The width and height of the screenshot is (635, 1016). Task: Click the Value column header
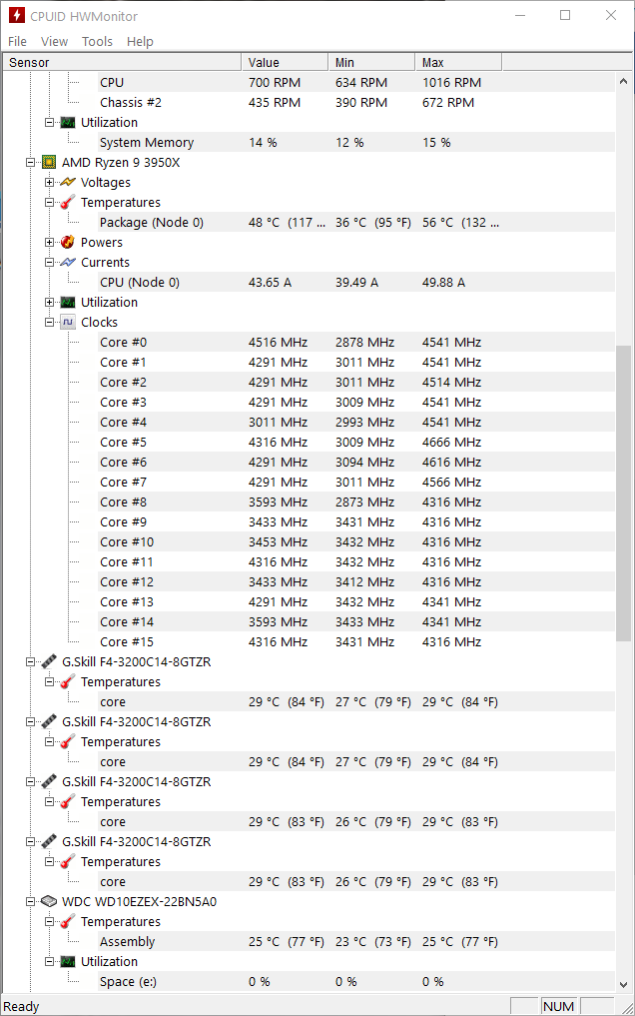coord(285,62)
